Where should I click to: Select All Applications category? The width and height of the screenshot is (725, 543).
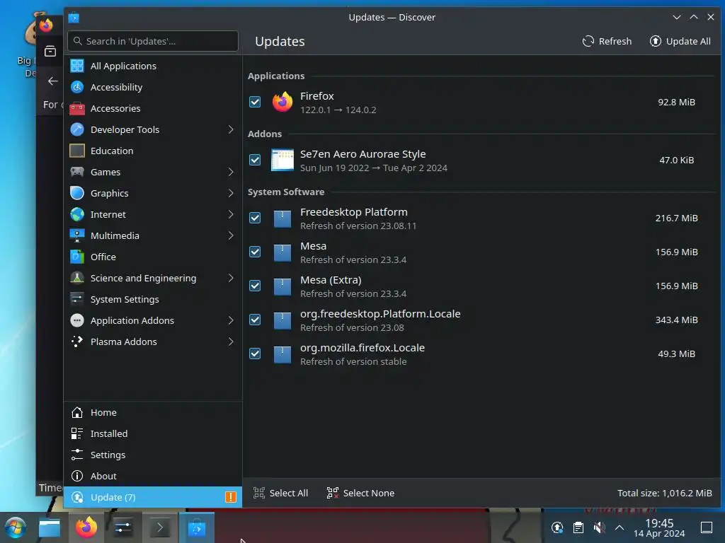click(x=153, y=66)
